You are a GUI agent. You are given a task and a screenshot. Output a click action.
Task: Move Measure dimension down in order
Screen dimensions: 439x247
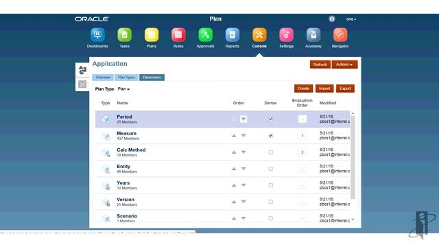[x=244, y=136]
